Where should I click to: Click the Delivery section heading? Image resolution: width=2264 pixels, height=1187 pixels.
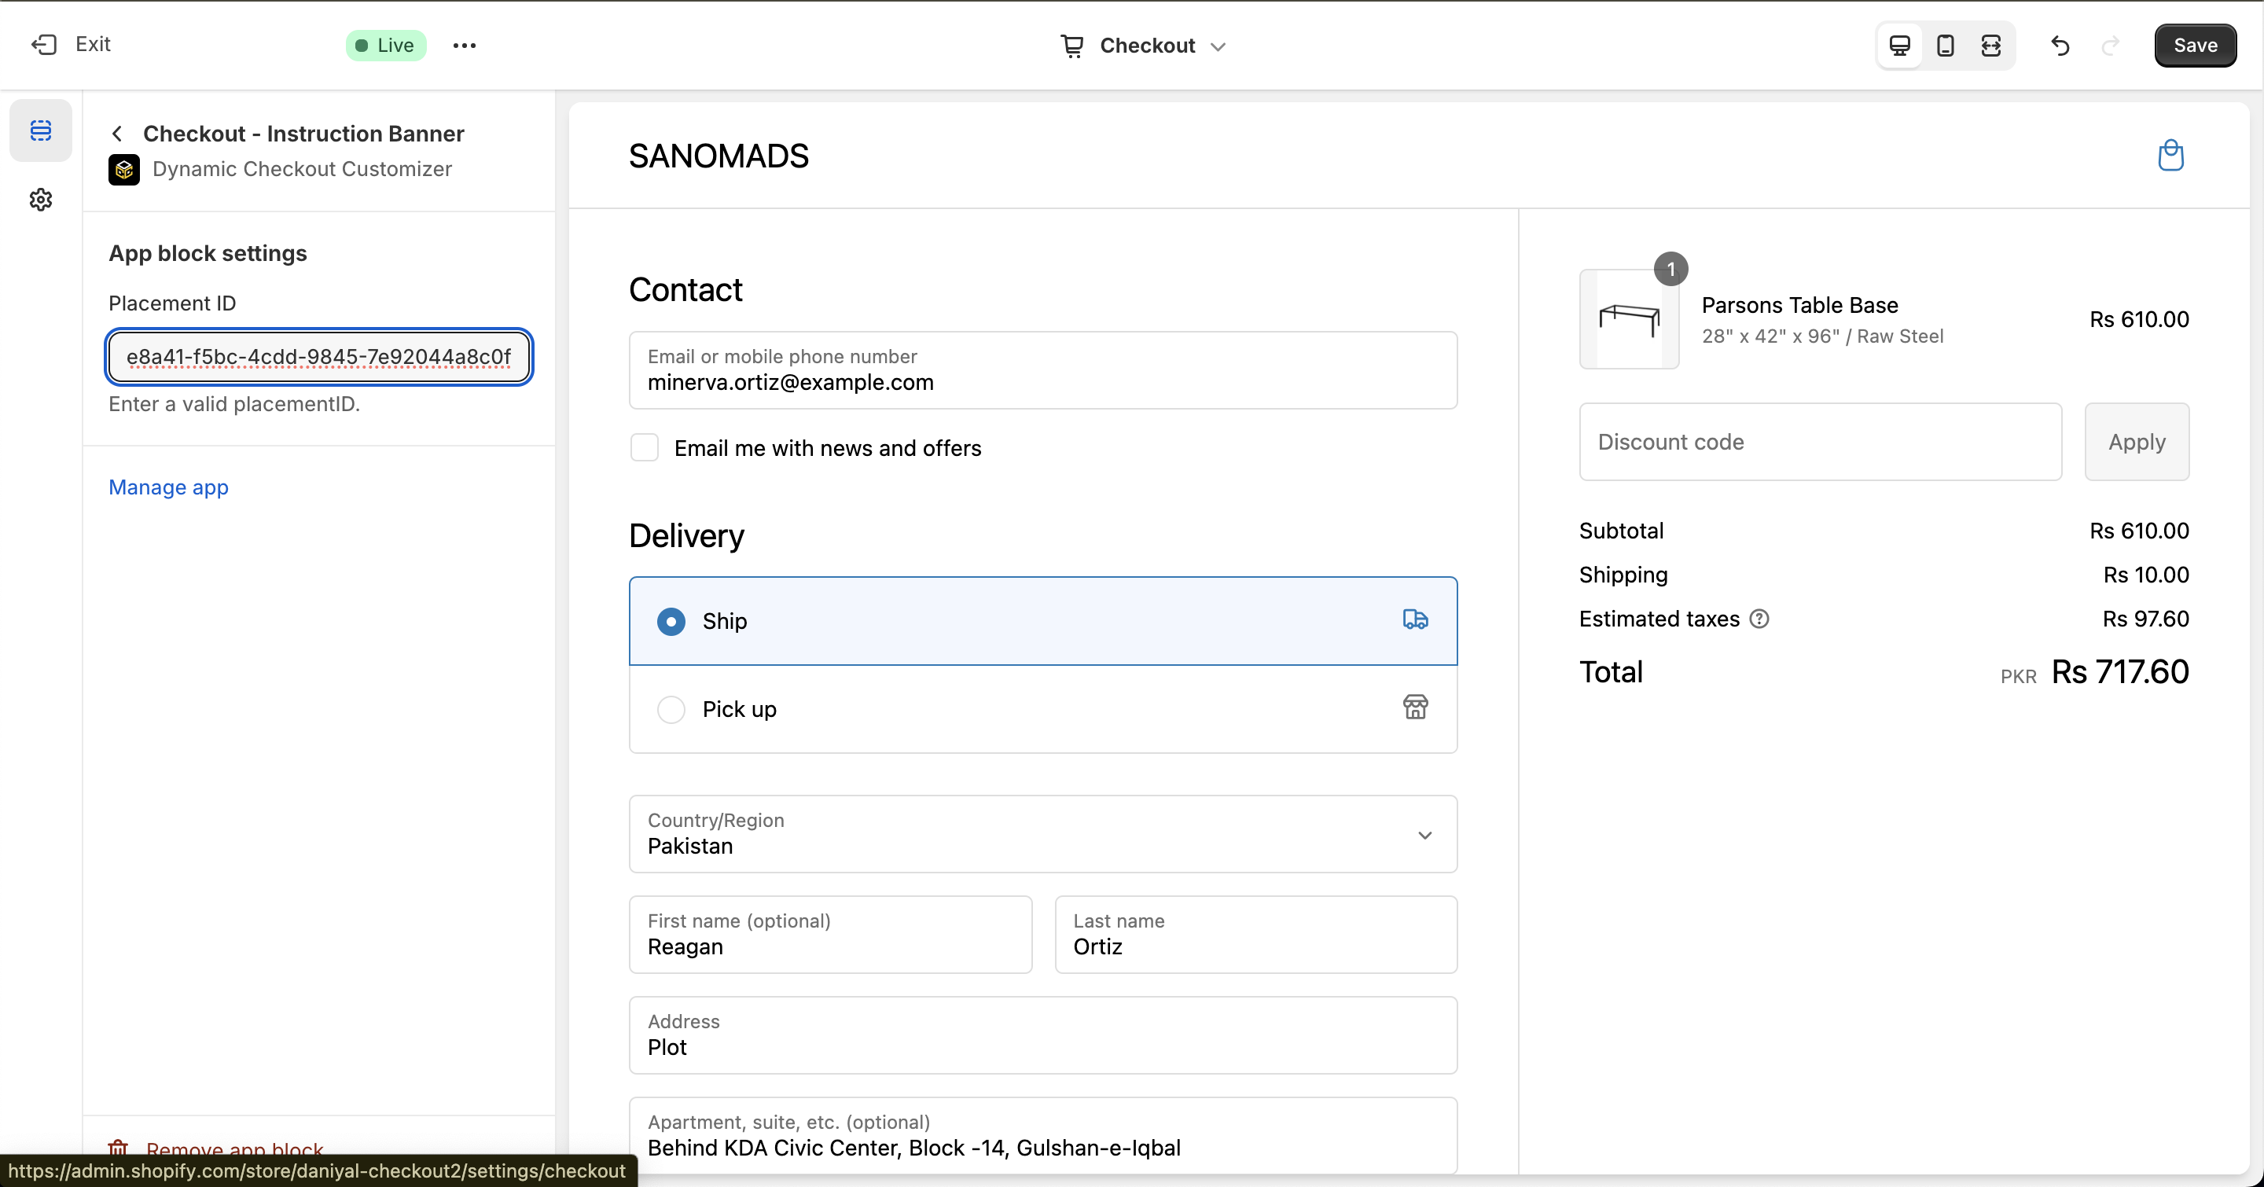[686, 536]
